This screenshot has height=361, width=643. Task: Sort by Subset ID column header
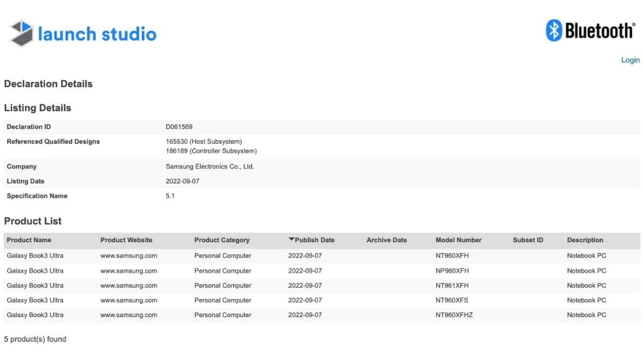click(x=528, y=240)
